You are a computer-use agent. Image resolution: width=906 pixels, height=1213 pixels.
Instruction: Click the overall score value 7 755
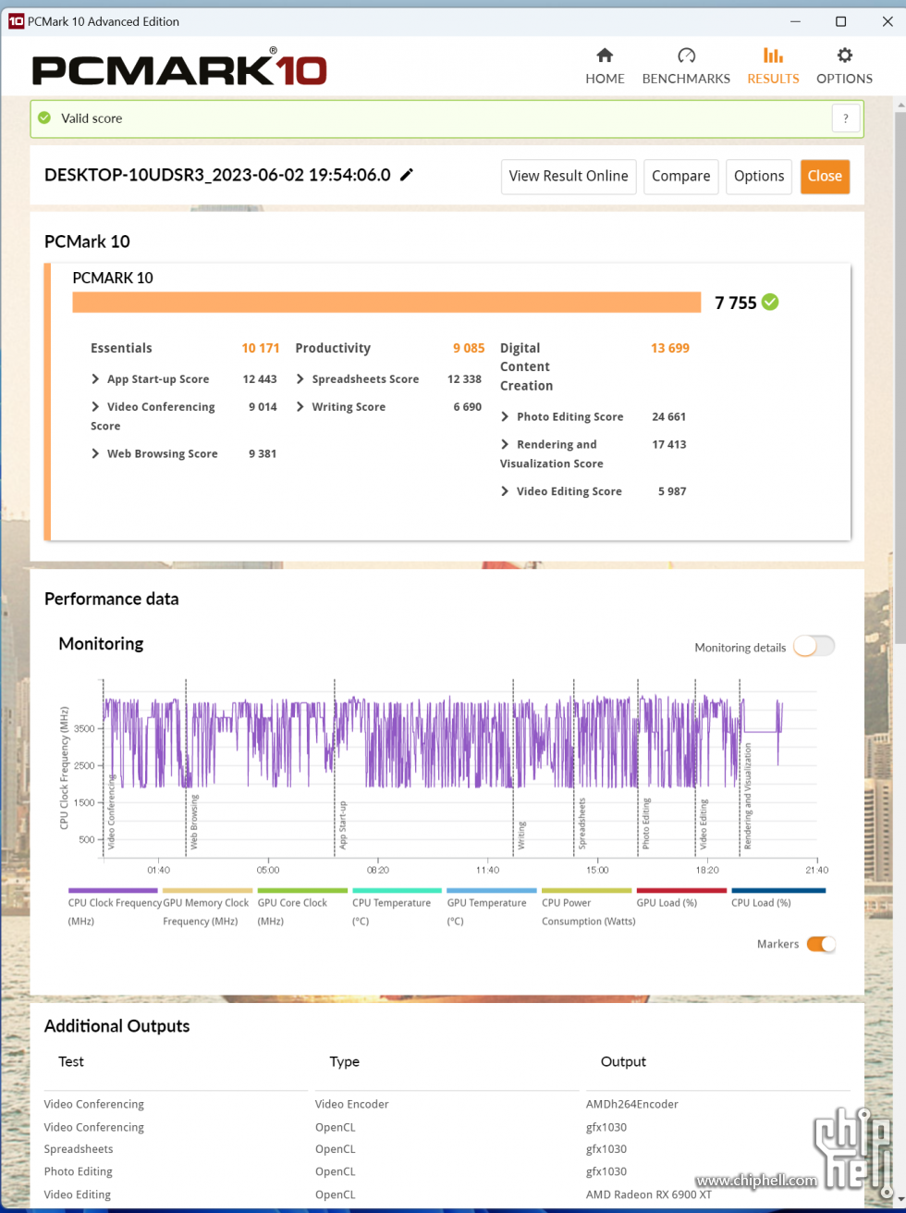click(x=736, y=303)
